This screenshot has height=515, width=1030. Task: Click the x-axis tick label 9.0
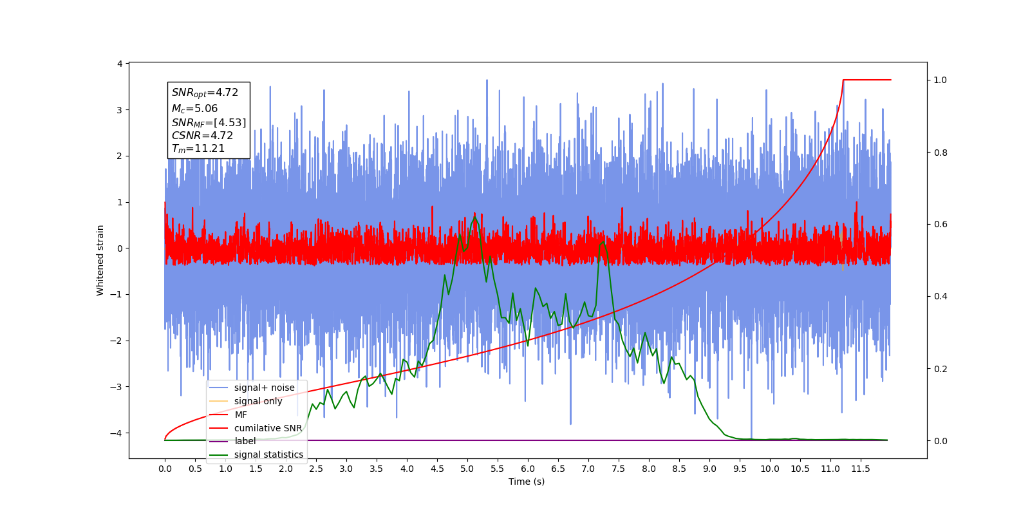coord(709,469)
